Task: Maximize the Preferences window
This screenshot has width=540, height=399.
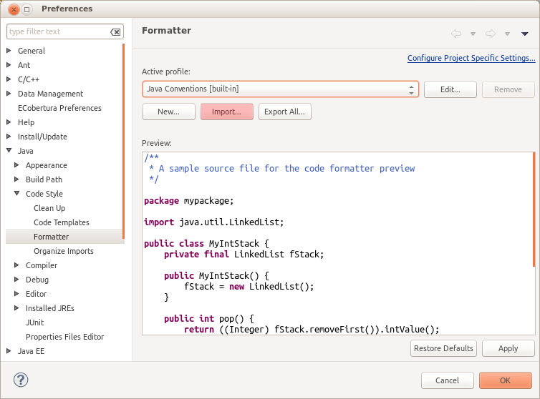Action: 27,9
